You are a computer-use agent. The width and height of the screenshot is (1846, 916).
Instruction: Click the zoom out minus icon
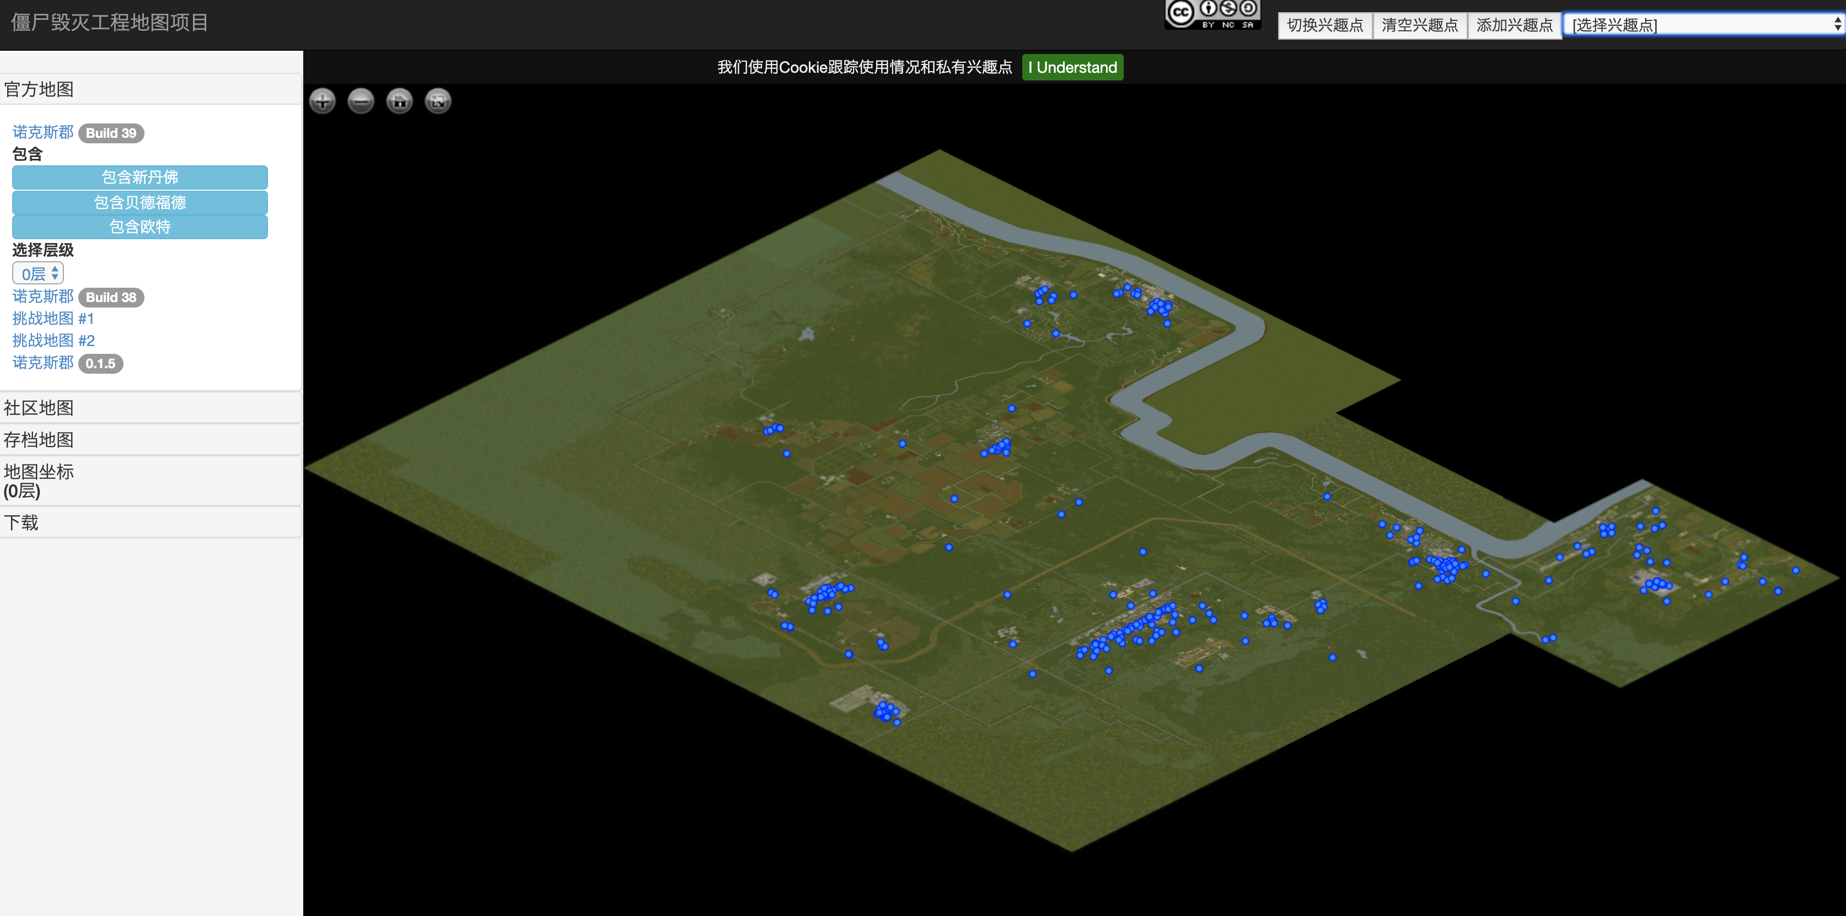[x=361, y=101]
